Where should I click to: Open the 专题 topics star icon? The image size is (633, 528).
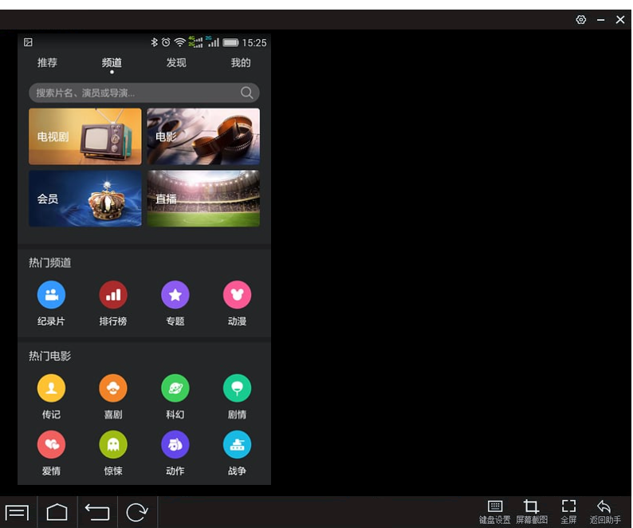(x=175, y=294)
